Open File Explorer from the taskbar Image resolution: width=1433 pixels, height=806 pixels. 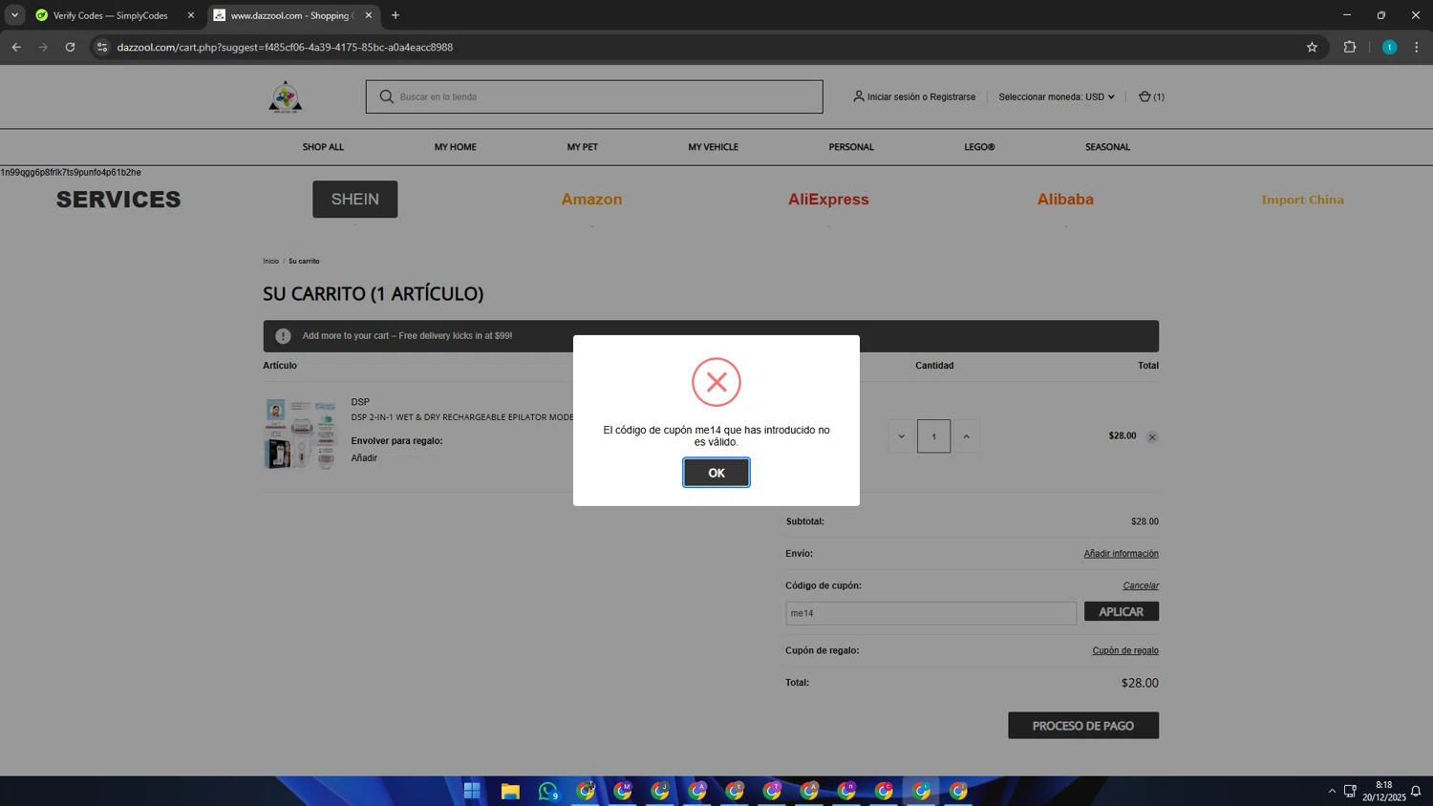(510, 791)
